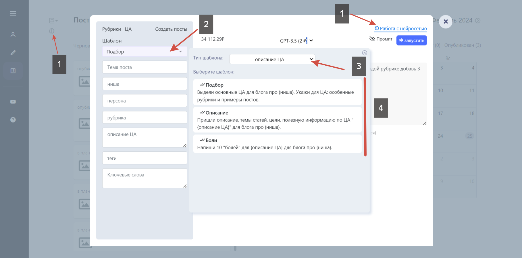522x258 pixels.
Task: Switch to the Рубрики tab
Action: tap(111, 29)
